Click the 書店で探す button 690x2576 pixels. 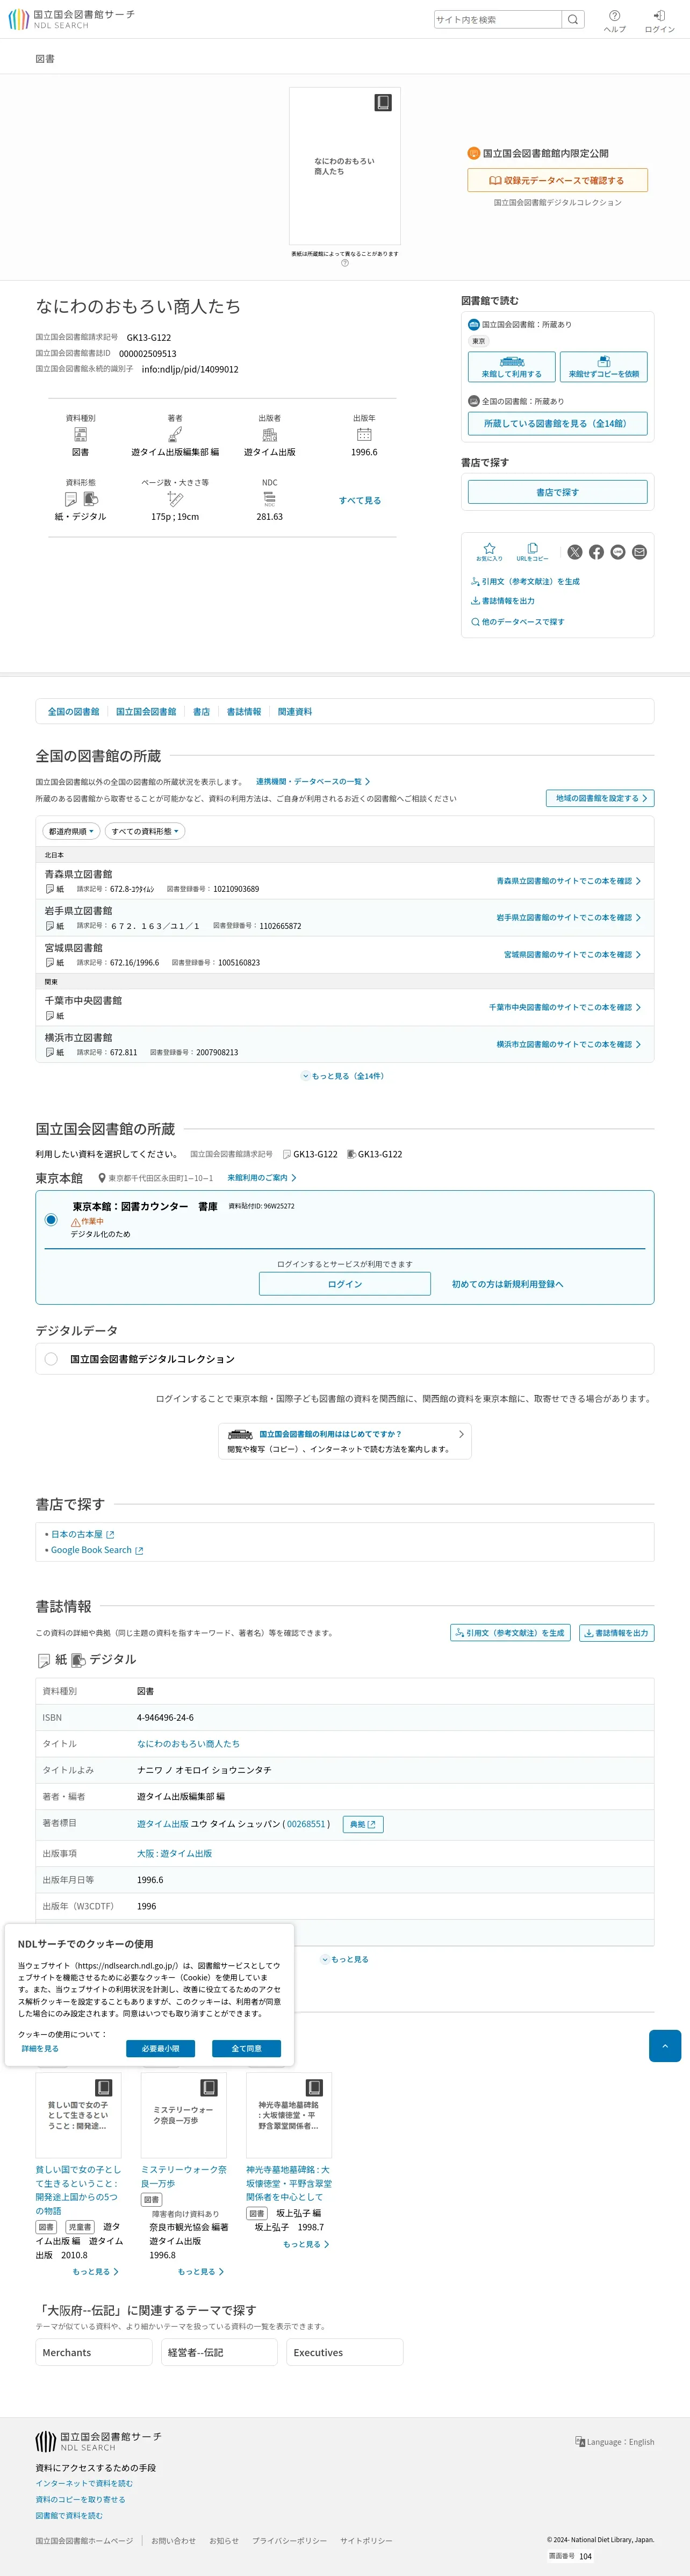click(x=557, y=492)
